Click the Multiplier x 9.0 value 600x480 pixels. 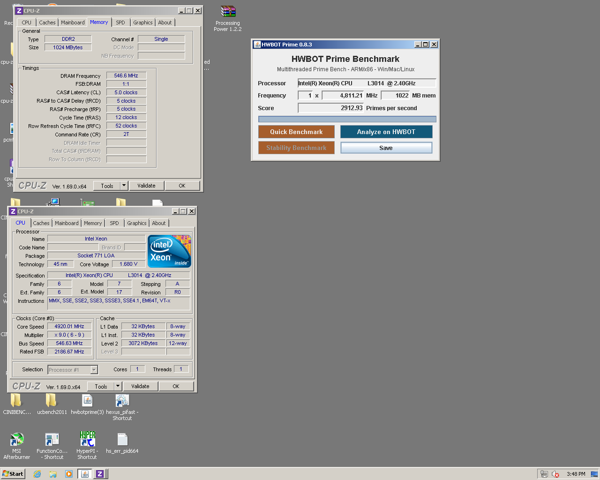click(x=69, y=335)
